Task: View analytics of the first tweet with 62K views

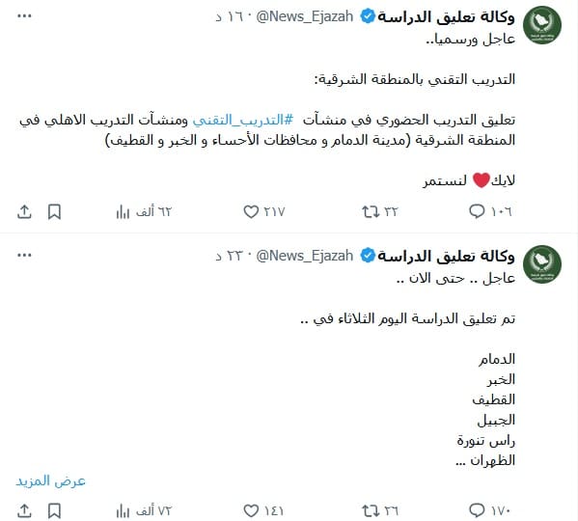Action: [144, 212]
